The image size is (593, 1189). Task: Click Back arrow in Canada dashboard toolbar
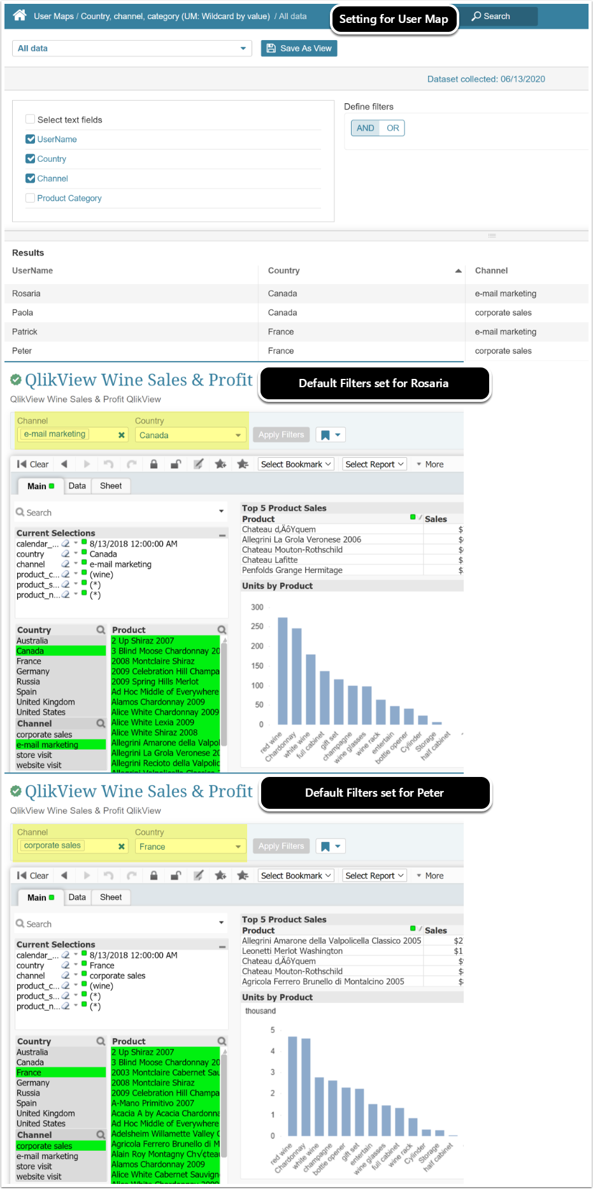[64, 464]
